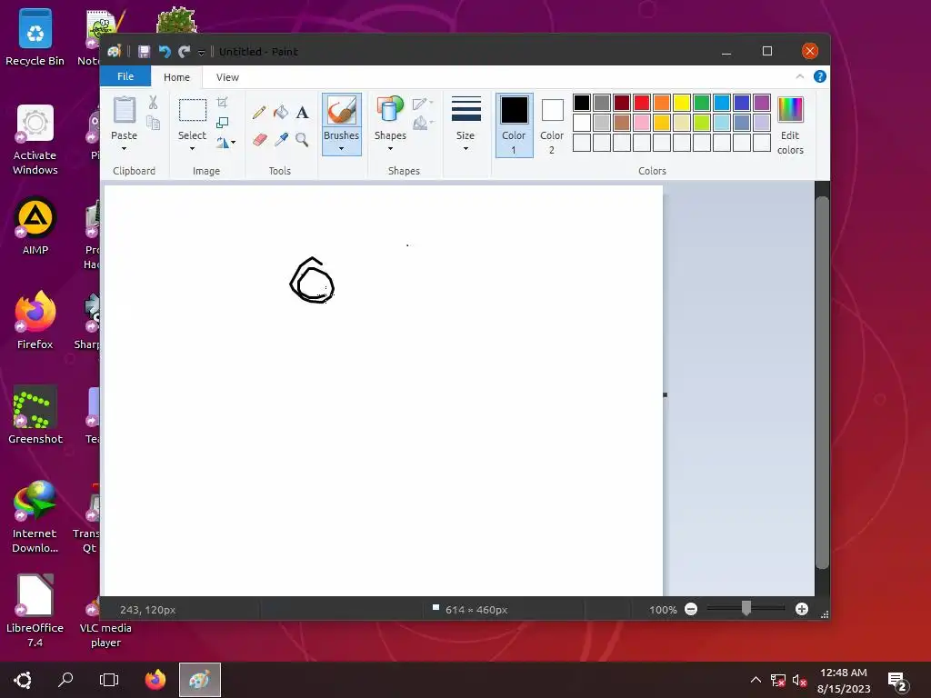Expand the Select dropdown arrow

point(193,148)
